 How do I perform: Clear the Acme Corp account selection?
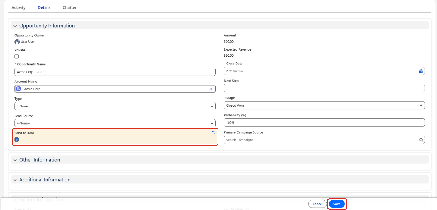pos(210,89)
